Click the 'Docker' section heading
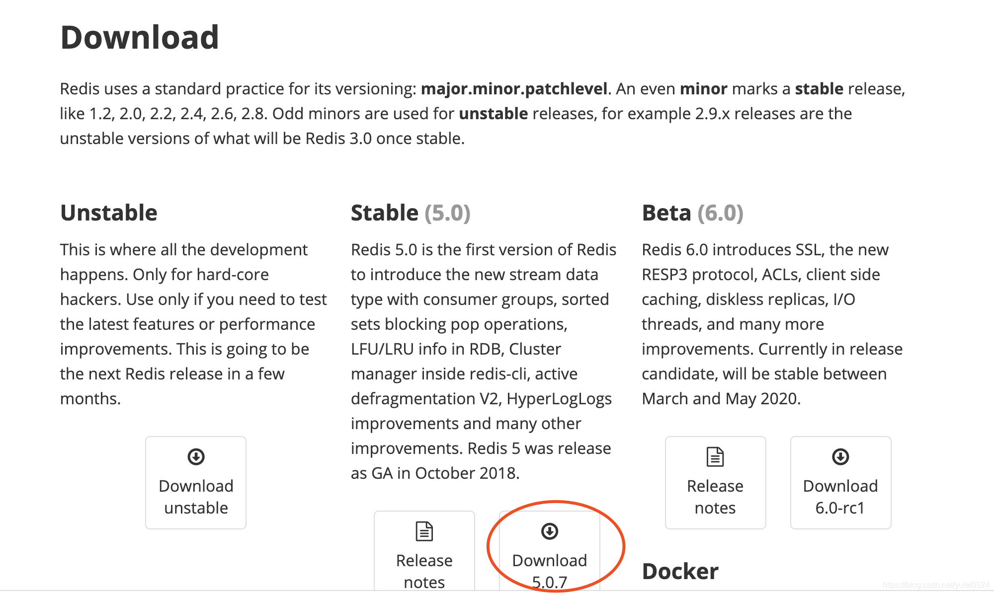 680,571
